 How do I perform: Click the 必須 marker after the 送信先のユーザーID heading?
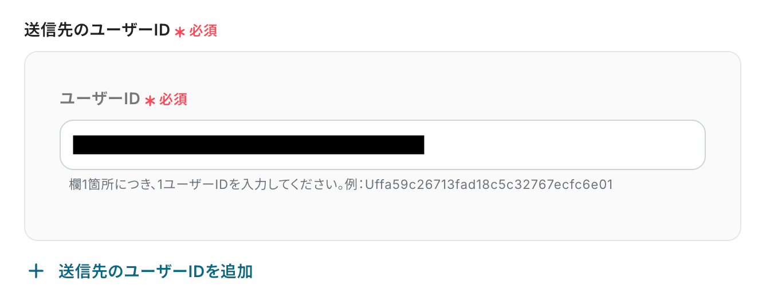click(203, 31)
